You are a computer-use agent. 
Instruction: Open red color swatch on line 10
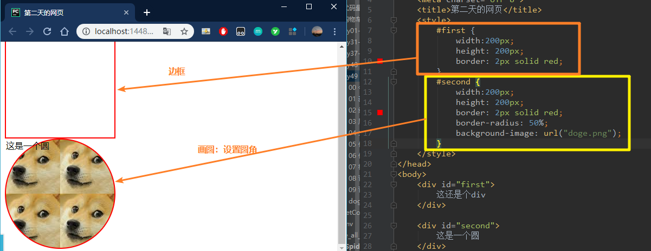[379, 61]
